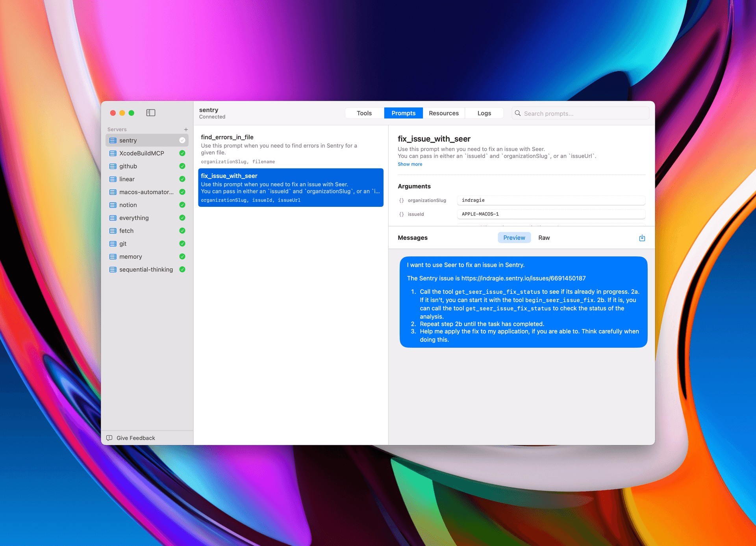Image resolution: width=756 pixels, height=546 pixels.
Task: Click the {} icon beside organizationSlug
Action: (401, 200)
